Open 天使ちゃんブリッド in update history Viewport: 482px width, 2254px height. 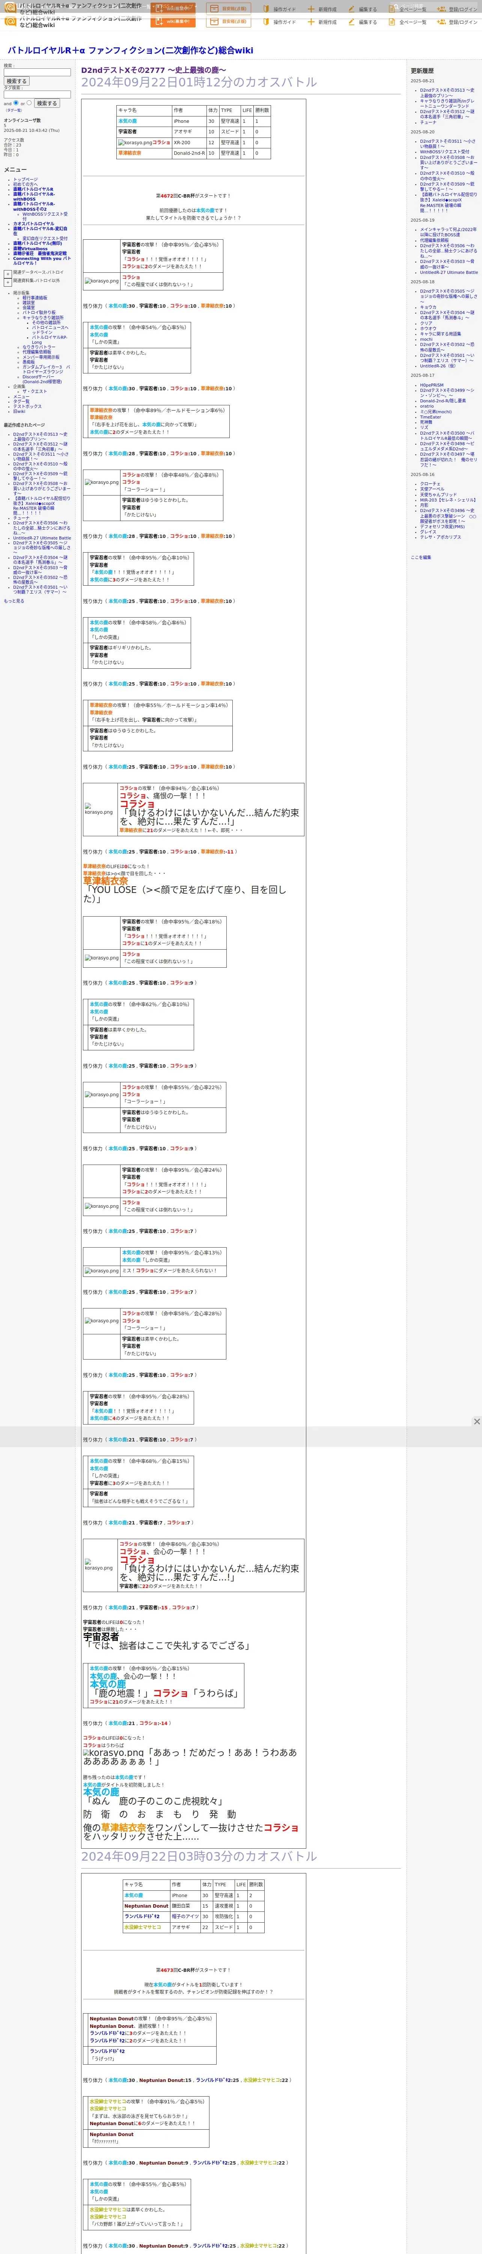pyautogui.click(x=438, y=494)
